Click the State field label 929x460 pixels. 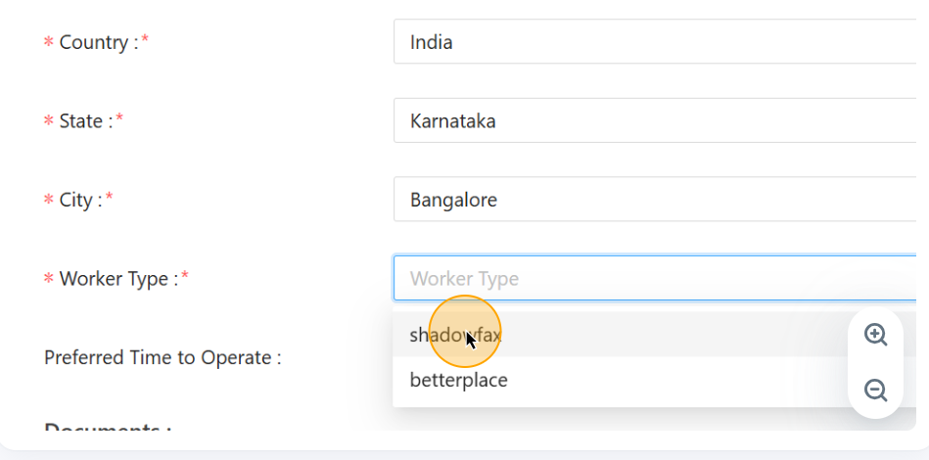click(81, 121)
